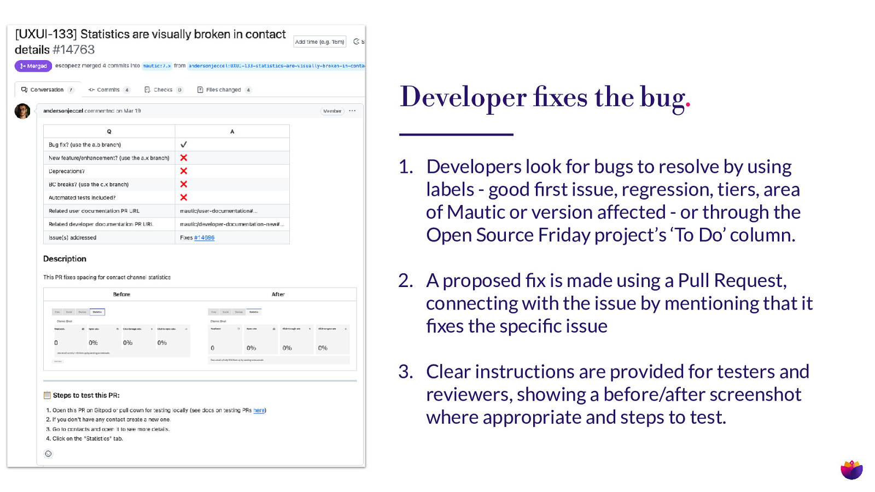875x492 pixels.
Task: Click the Mautic logo in slide corner
Action: [x=851, y=470]
